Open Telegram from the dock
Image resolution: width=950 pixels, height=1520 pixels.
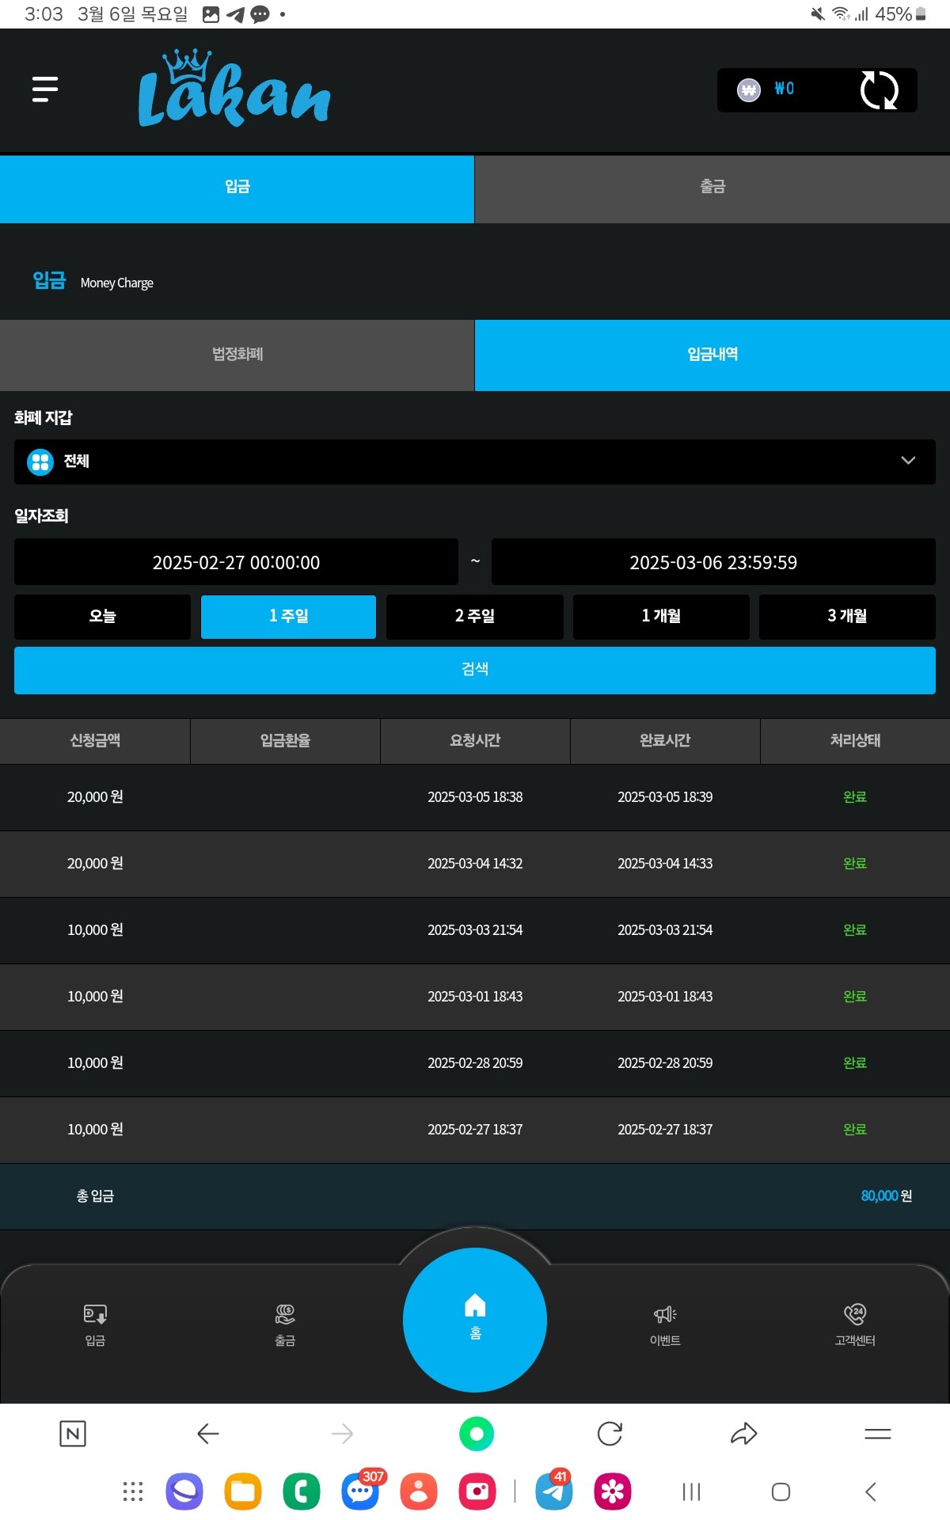554,1492
